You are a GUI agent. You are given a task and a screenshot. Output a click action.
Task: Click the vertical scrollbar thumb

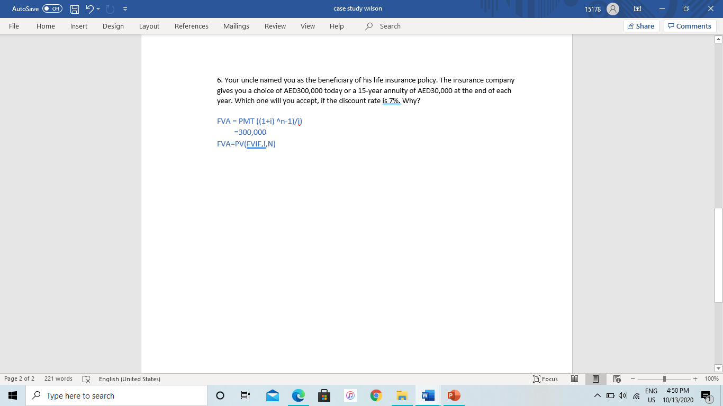[718, 255]
